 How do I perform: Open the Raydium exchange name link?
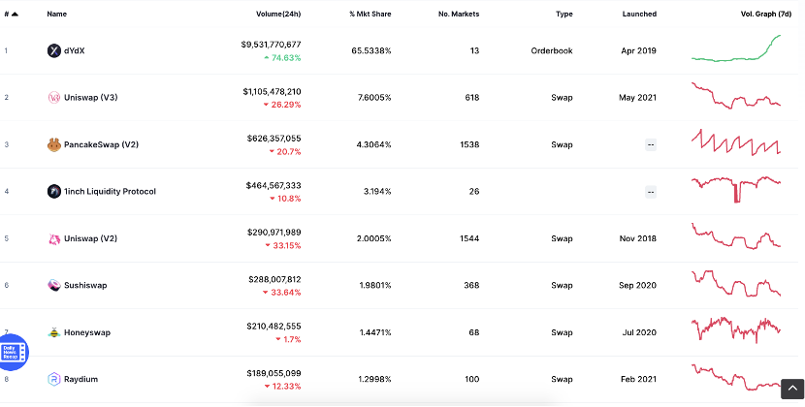(x=80, y=379)
